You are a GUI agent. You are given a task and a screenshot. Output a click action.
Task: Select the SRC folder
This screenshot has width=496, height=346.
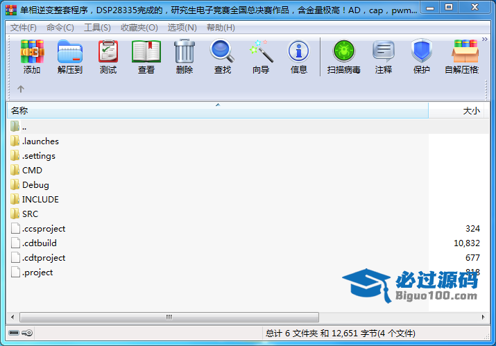pos(24,214)
